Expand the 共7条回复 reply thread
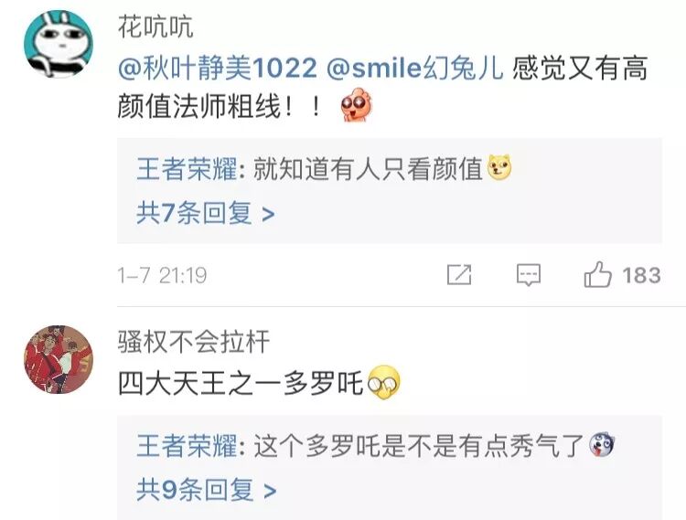Image resolution: width=686 pixels, height=520 pixels. click(206, 213)
